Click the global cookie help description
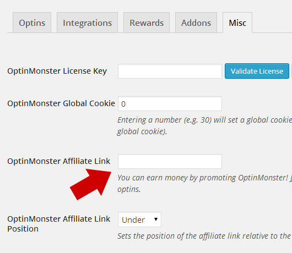 (x=204, y=125)
